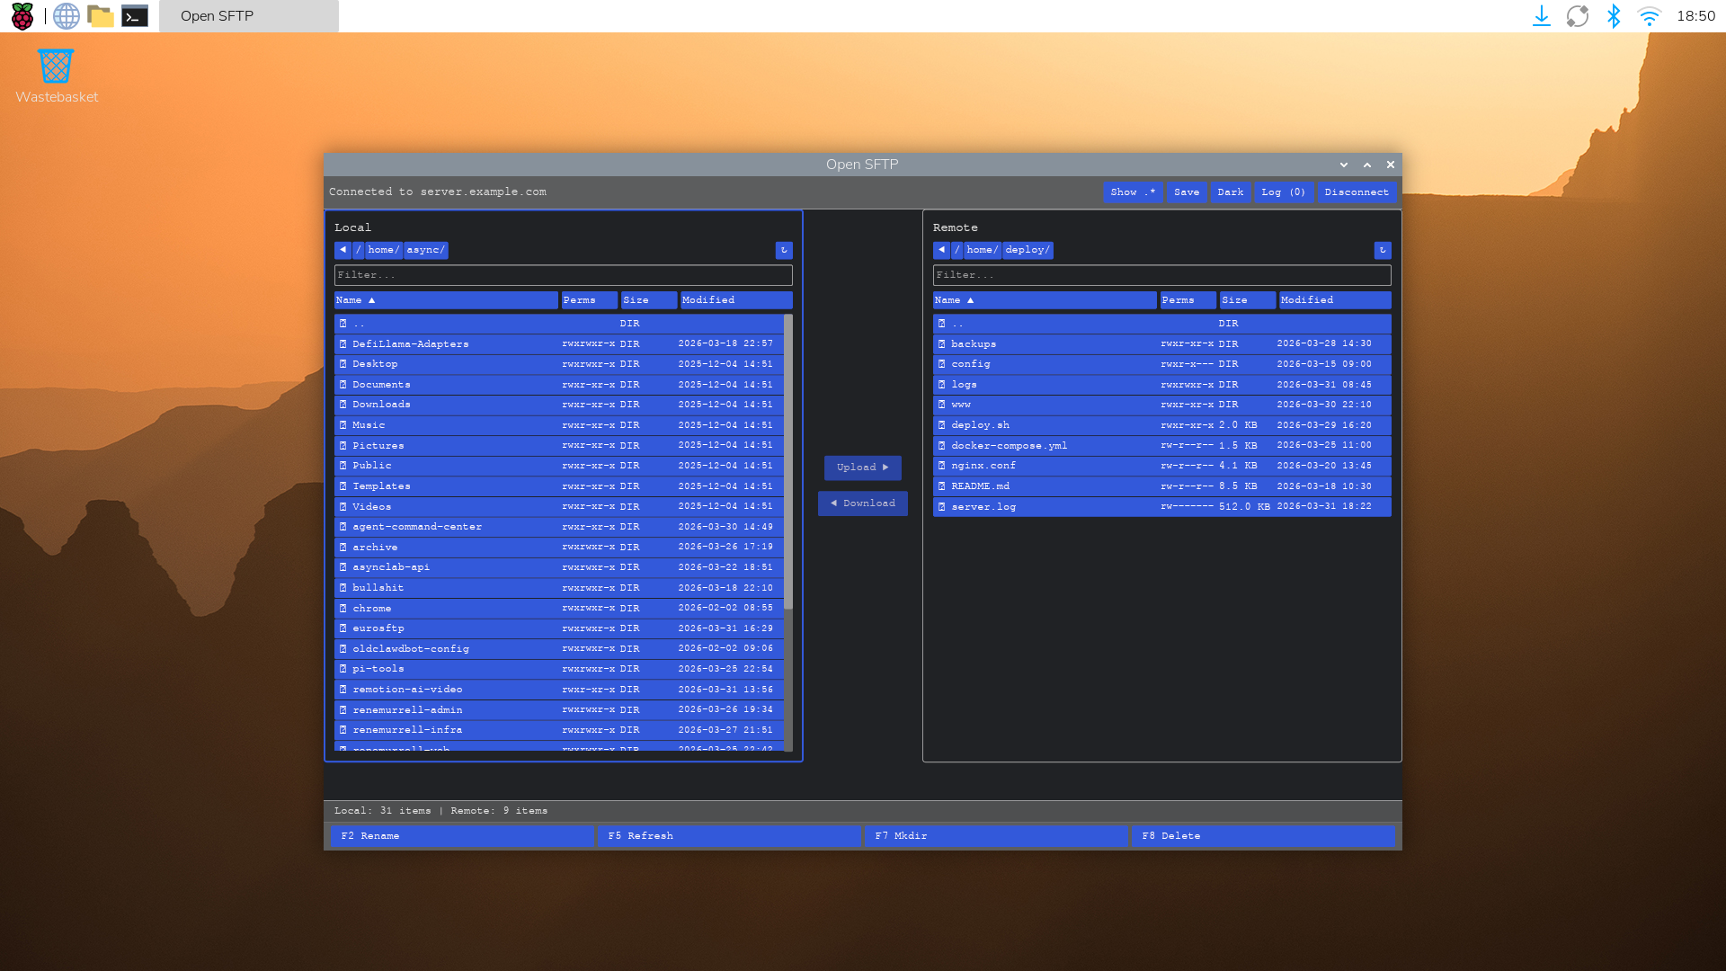Refresh the remote file listing
The image size is (1726, 971).
pos(1382,250)
